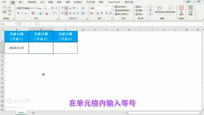204x115 pixels.
Task: Click the Copy icon
Action: [x=10, y=11]
